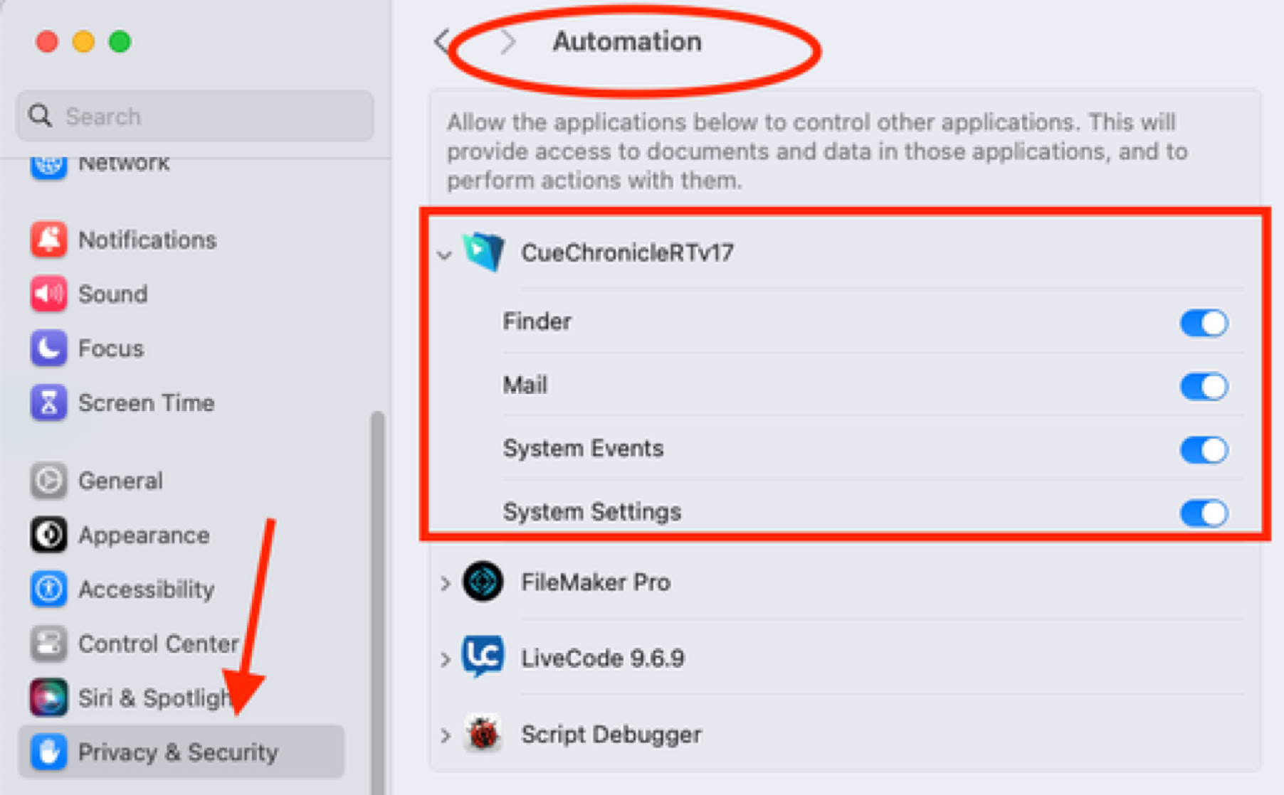The width and height of the screenshot is (1284, 795).
Task: Toggle System Events permission switch
Action: (1204, 449)
